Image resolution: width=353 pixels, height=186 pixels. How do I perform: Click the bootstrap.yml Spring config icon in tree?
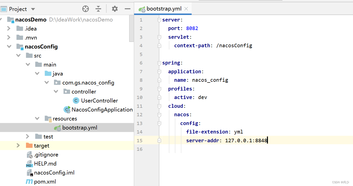coord(58,128)
